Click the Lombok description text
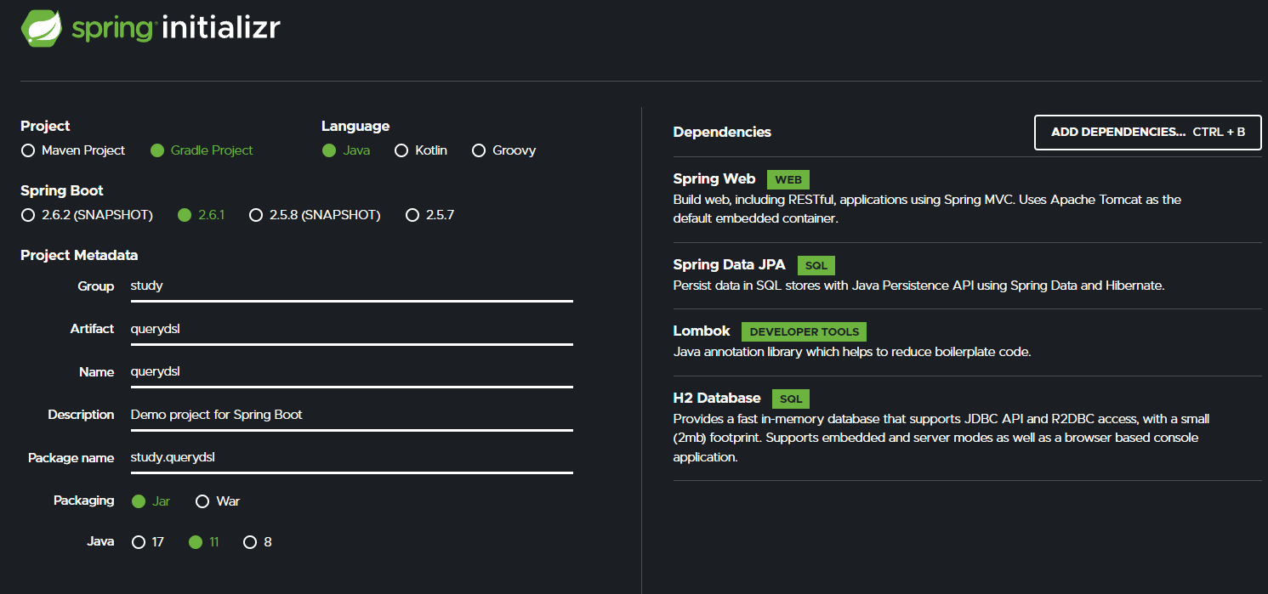1268x594 pixels. (851, 352)
